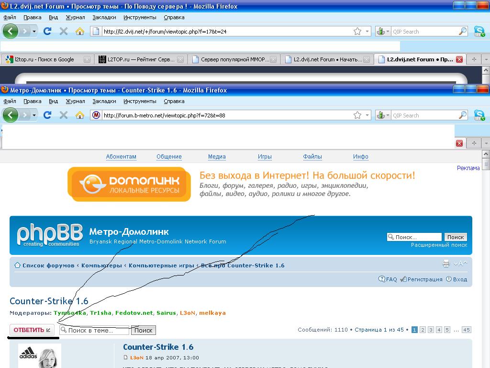Open the Абонентам navigation link
490x368 pixels.
[121, 157]
